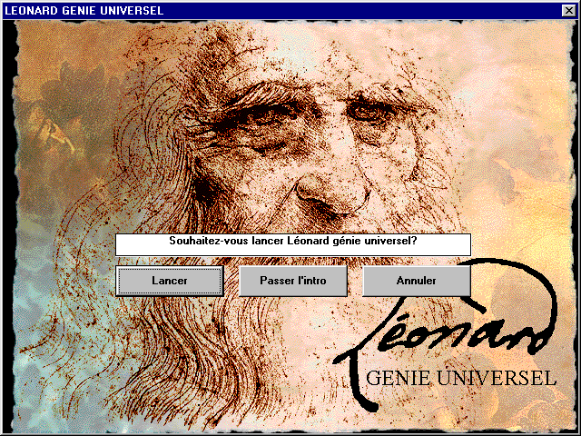The height and width of the screenshot is (436, 581).
Task: Click the LEONARD GENIE UNIVERSEL title bar
Action: point(272,11)
